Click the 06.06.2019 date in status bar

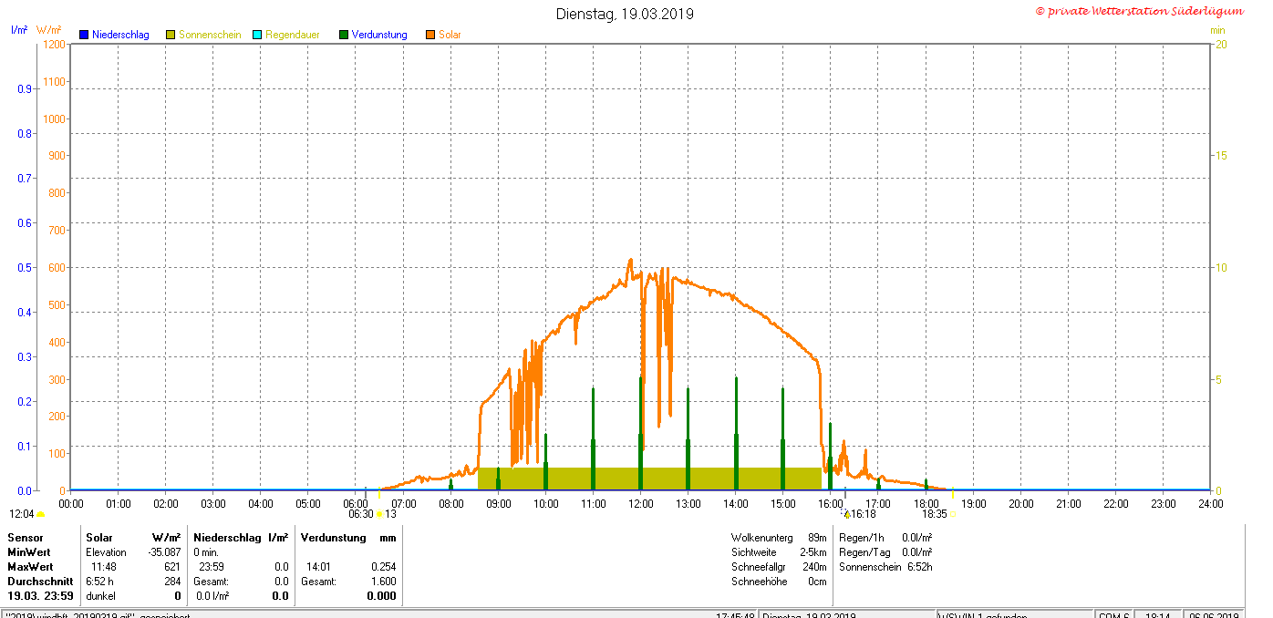click(x=1215, y=616)
